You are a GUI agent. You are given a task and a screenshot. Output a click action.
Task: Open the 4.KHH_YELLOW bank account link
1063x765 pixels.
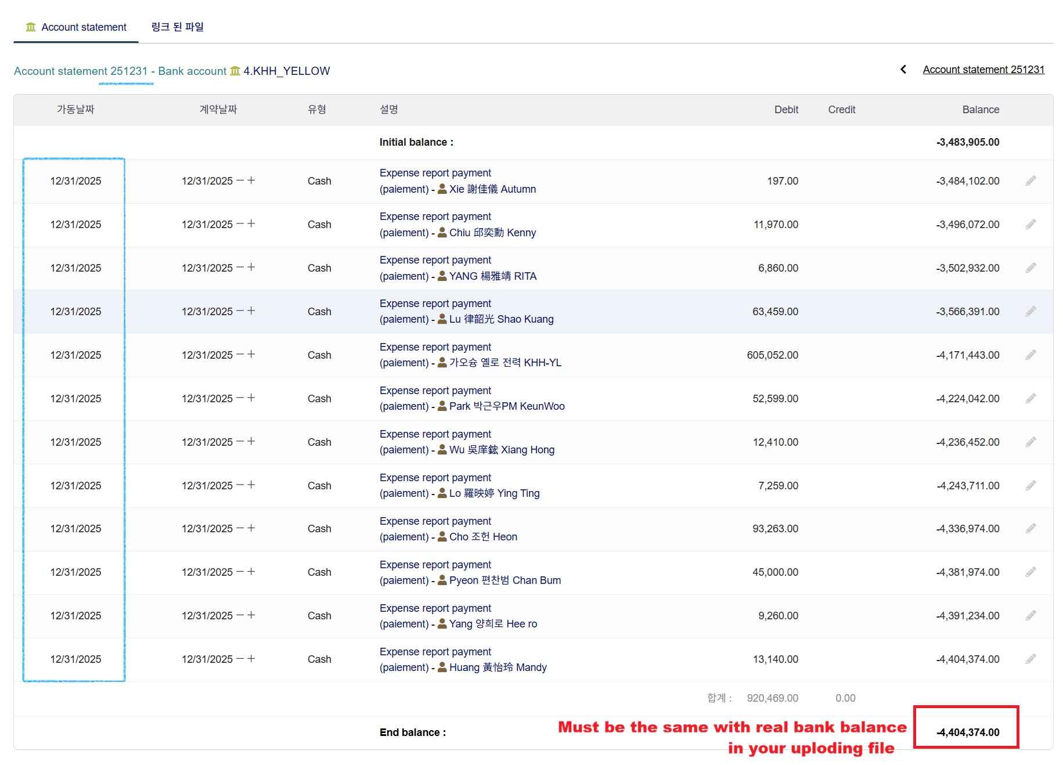tap(286, 71)
